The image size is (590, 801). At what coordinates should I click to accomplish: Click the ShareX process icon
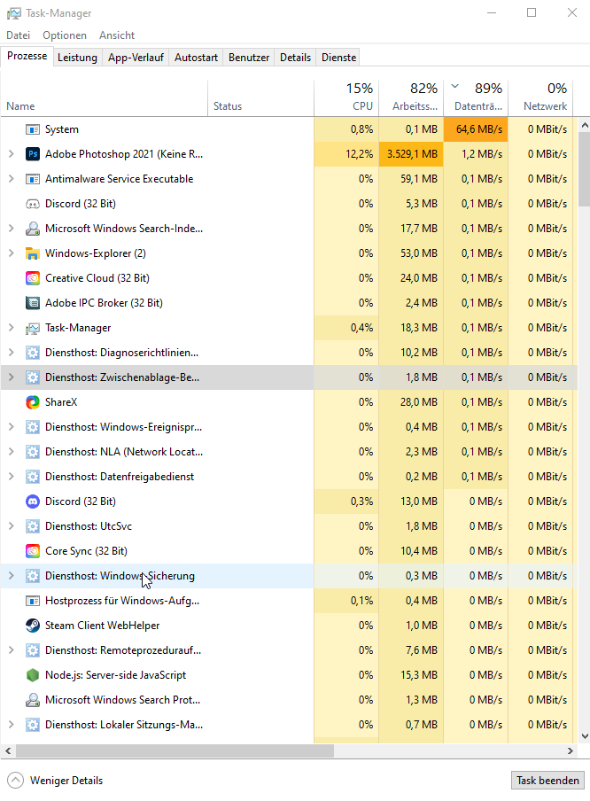click(33, 402)
